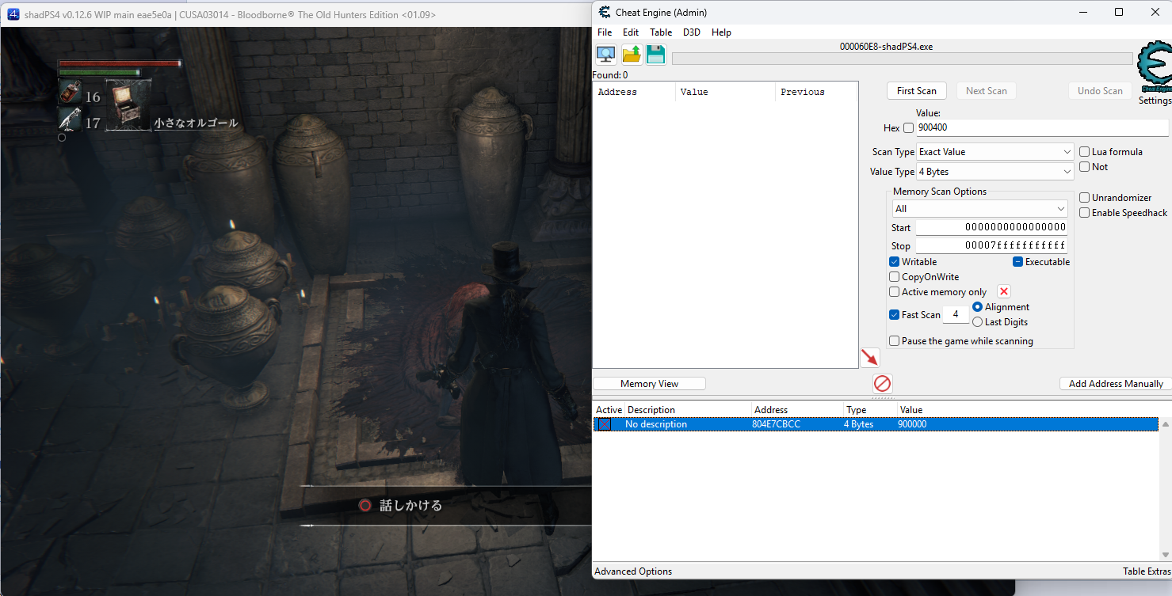Image resolution: width=1172 pixels, height=596 pixels.
Task: Click the address list scrollbar up arrow
Action: (1165, 425)
